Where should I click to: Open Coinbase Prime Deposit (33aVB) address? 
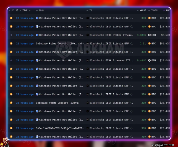pyautogui.click(x=57, y=103)
